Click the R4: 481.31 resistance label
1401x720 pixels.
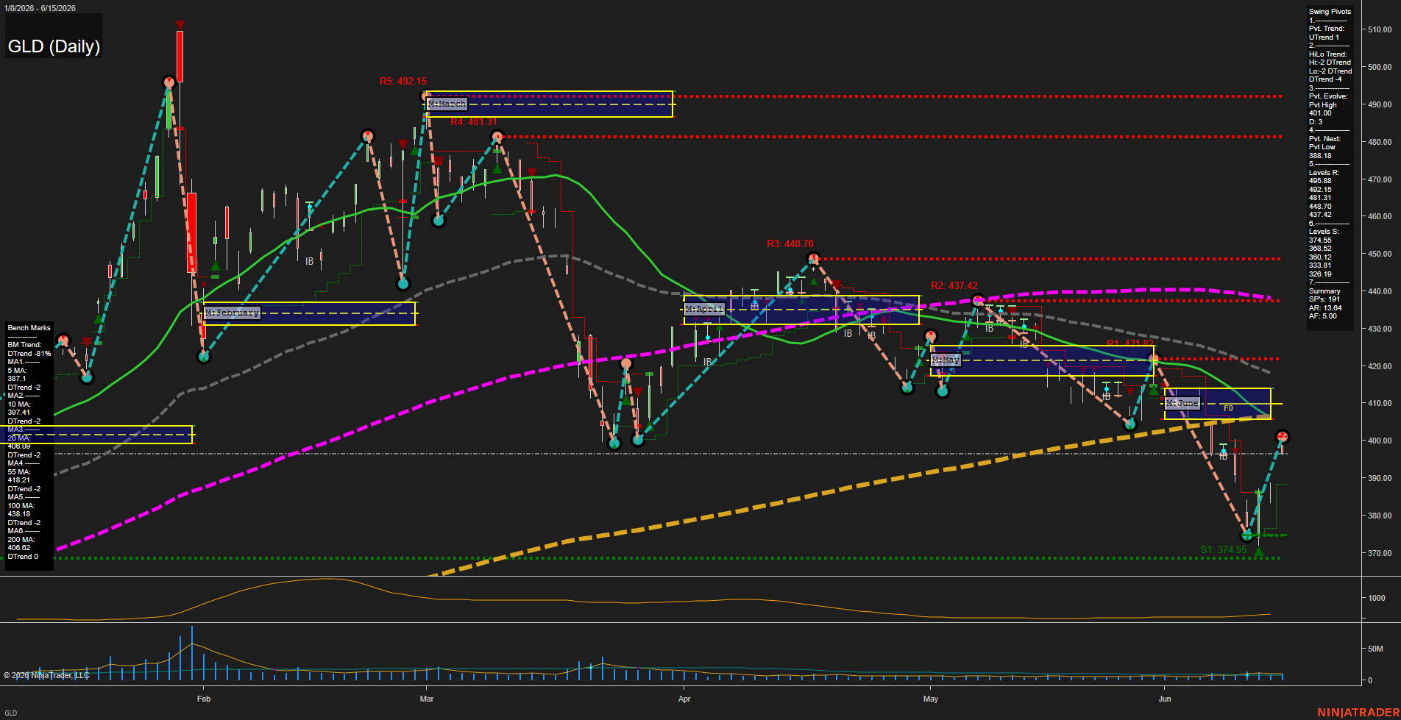click(474, 122)
